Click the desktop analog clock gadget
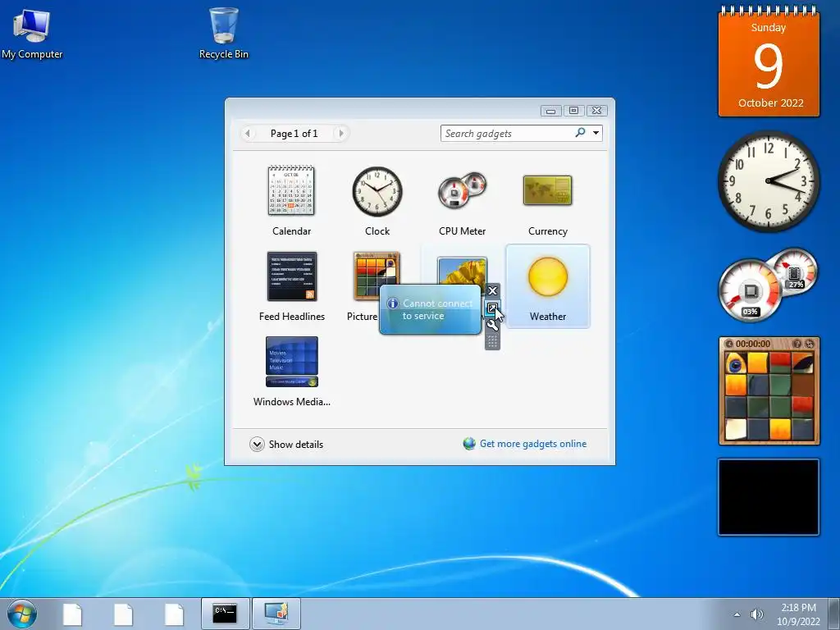This screenshot has height=630, width=840. tap(769, 181)
